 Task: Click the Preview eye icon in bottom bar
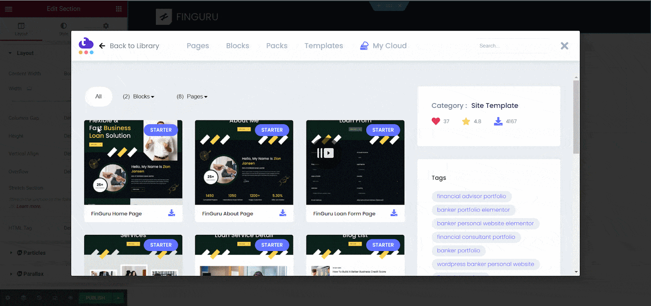[70, 298]
